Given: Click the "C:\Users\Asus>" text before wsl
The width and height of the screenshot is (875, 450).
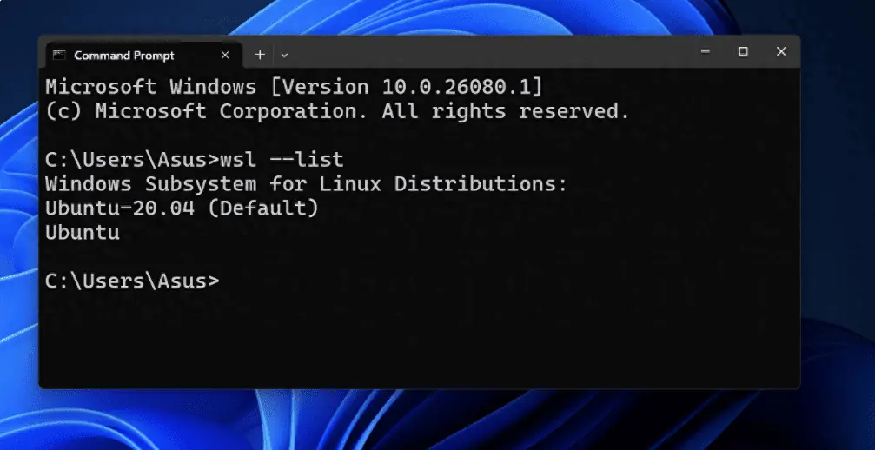Looking at the screenshot, I should click(x=132, y=160).
